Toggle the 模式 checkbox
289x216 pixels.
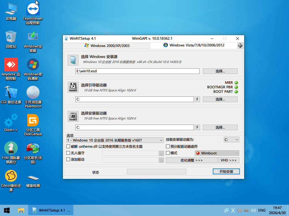[x=168, y=153]
